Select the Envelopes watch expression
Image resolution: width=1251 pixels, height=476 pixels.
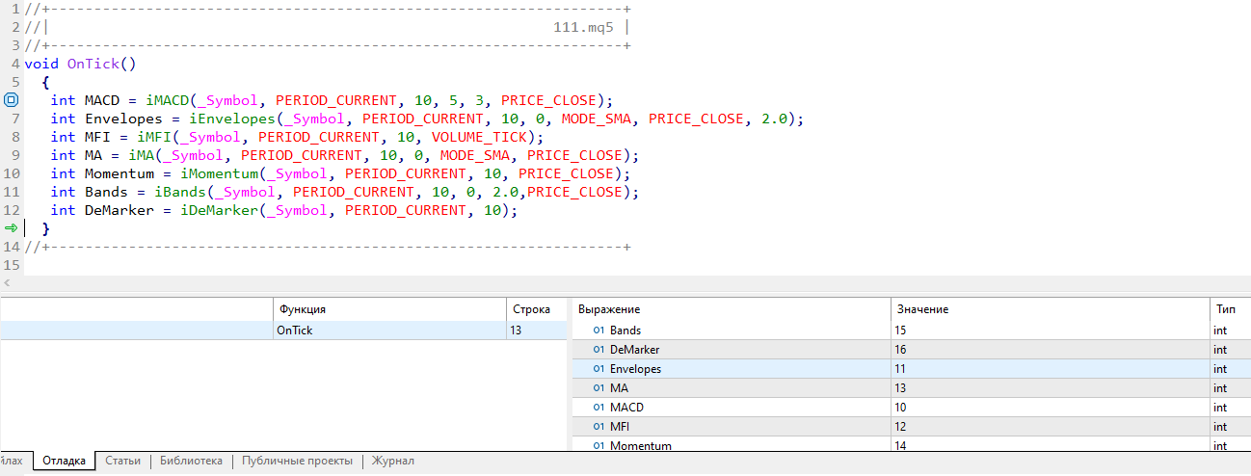tap(636, 368)
